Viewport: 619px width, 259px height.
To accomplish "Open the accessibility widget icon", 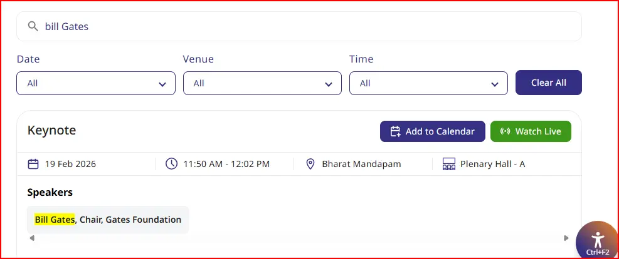I will coord(597,240).
